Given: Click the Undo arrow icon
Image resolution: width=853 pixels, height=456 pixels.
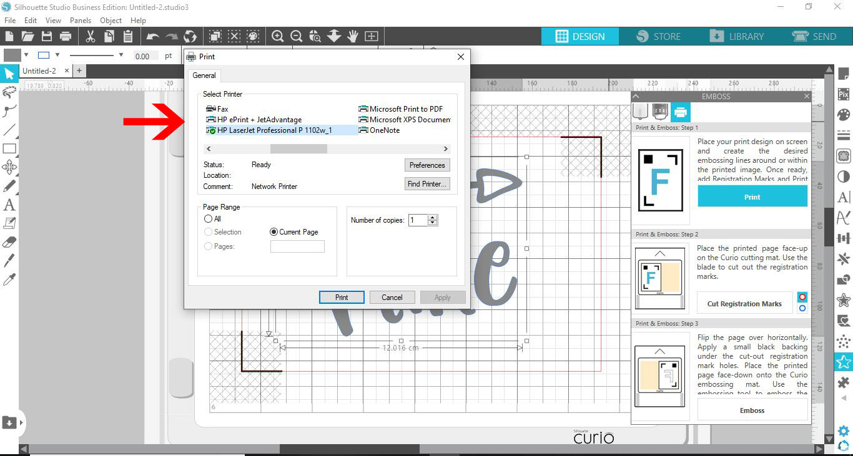Looking at the screenshot, I should (153, 36).
